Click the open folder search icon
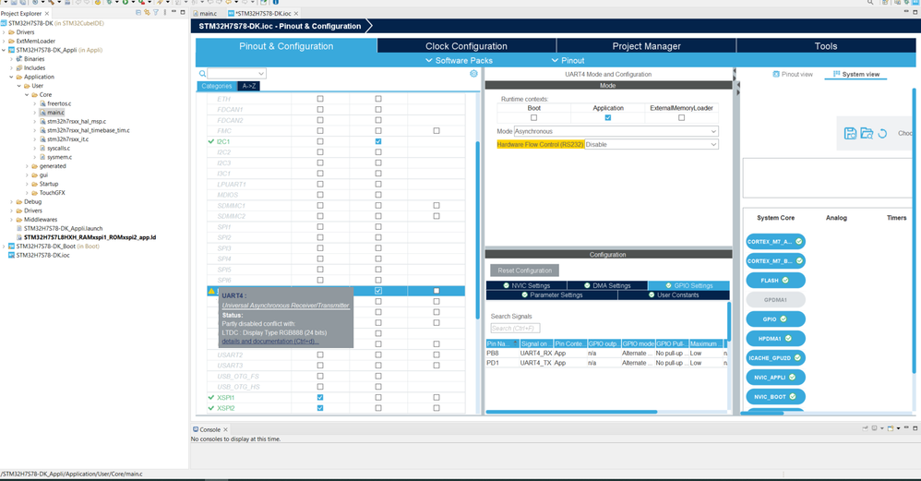Image resolution: width=921 pixels, height=481 pixels. [x=867, y=133]
